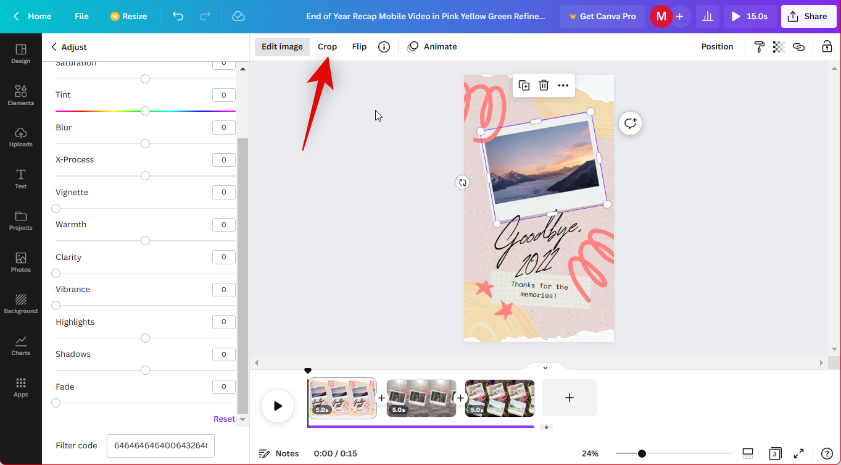Preview the 15.0s video
Screen dimensions: 841x465
pyautogui.click(x=750, y=16)
